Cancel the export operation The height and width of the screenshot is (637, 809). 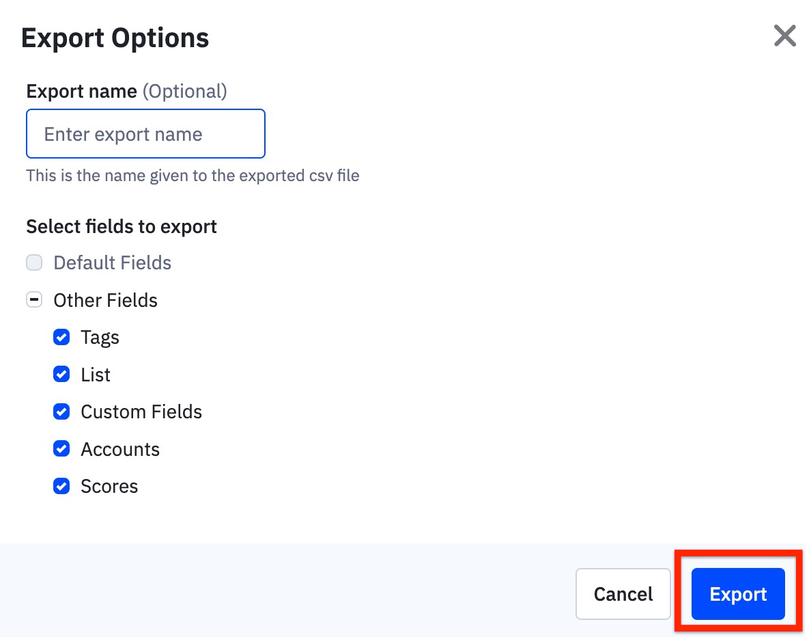pos(623,594)
